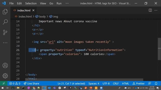The height and width of the screenshot is (90, 161).
Task: Click the horizontal scrollbar at editor bottom
Action: click(84, 79)
